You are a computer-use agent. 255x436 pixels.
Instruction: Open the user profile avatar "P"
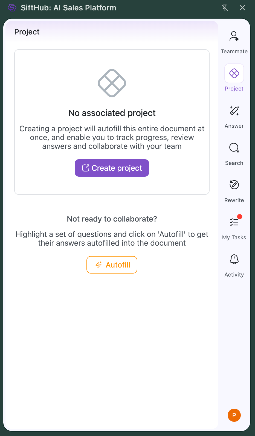[x=234, y=415]
